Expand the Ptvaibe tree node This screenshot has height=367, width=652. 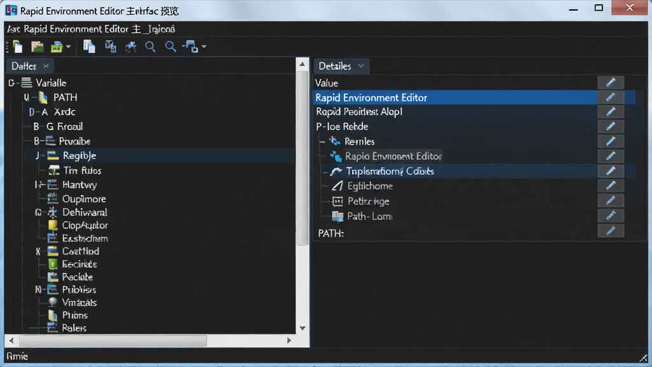click(x=37, y=141)
